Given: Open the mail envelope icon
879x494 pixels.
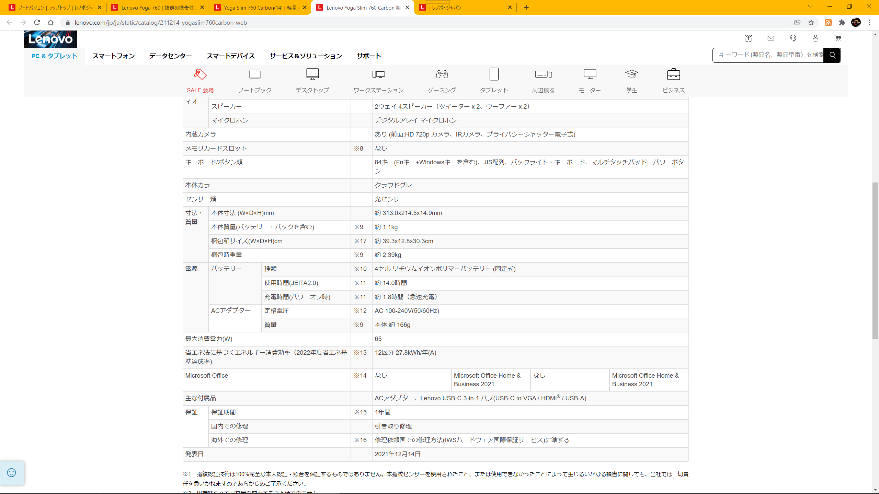Looking at the screenshot, I should click(x=771, y=38).
